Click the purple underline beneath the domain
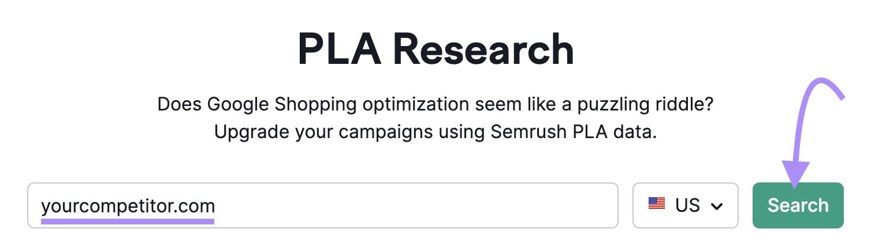The width and height of the screenshot is (871, 244). 128,220
